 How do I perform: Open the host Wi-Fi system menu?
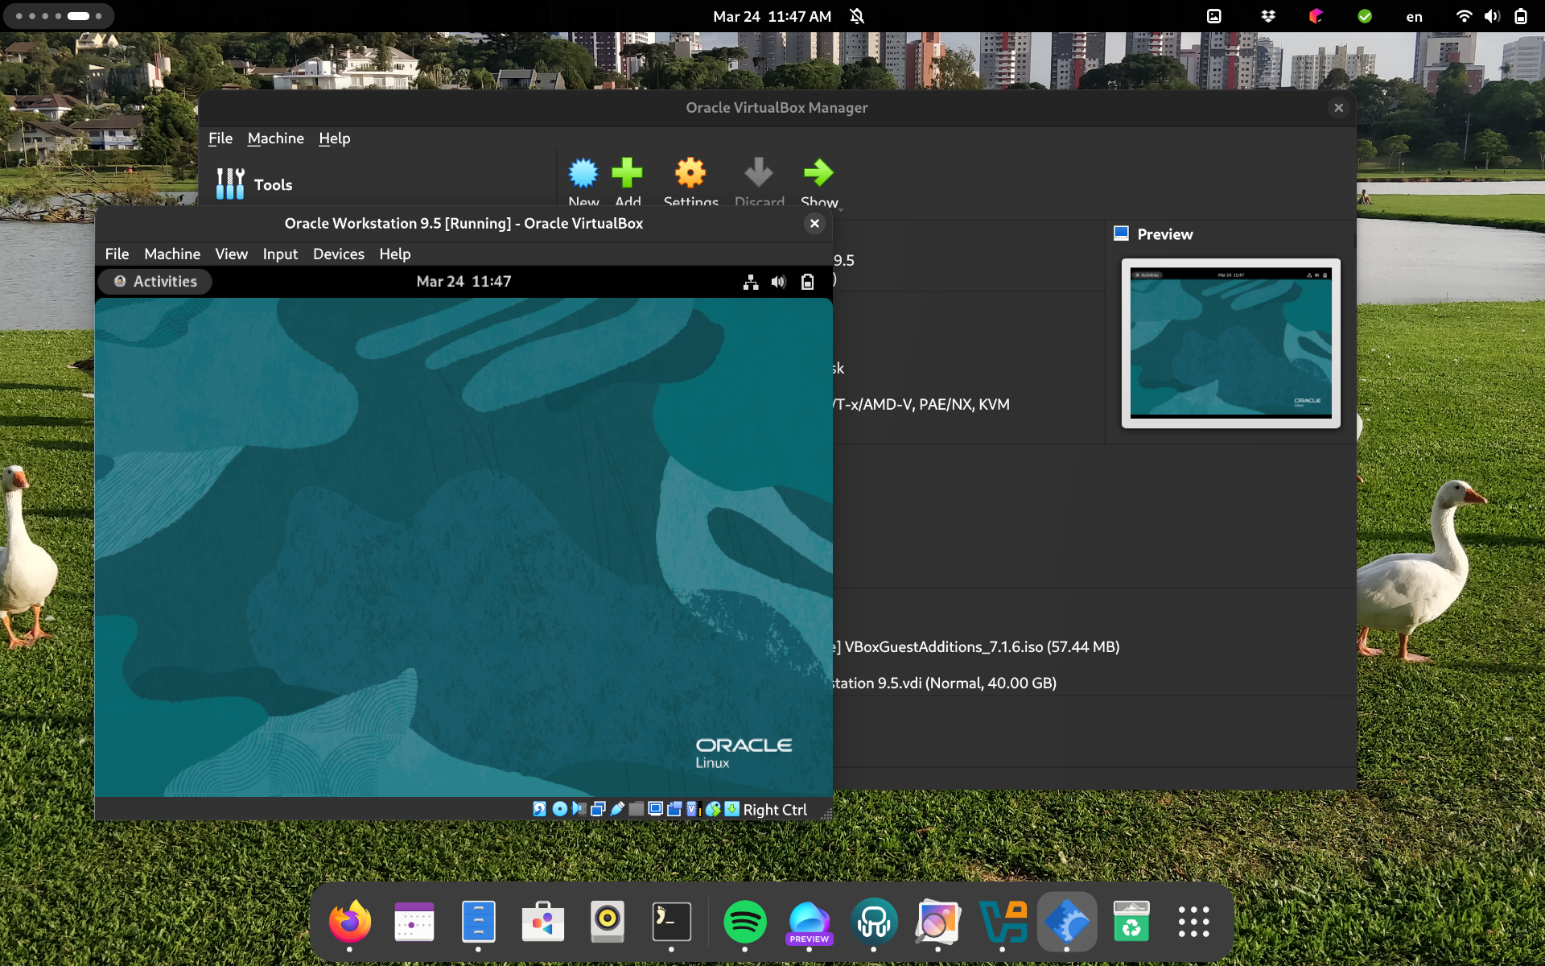pos(1464,16)
